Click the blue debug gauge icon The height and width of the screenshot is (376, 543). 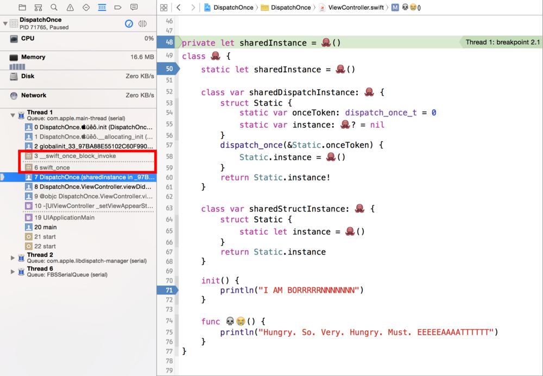pos(129,23)
